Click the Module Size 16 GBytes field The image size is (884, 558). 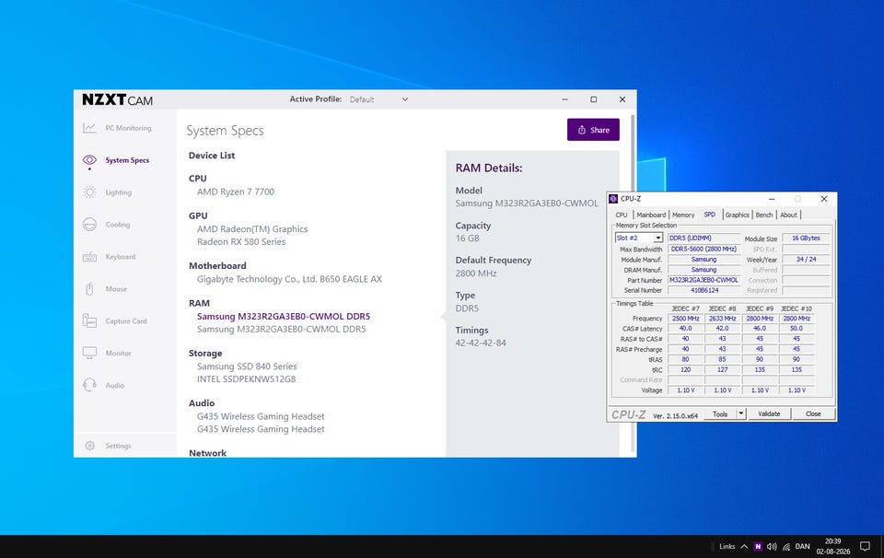click(x=806, y=238)
